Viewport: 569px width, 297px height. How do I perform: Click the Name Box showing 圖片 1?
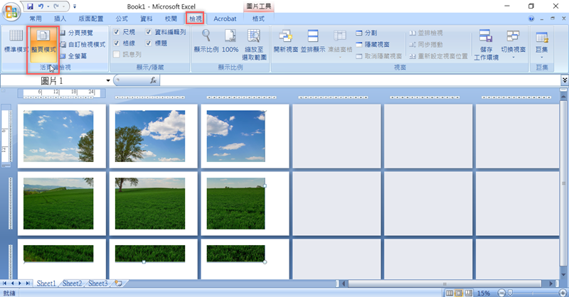[53, 80]
